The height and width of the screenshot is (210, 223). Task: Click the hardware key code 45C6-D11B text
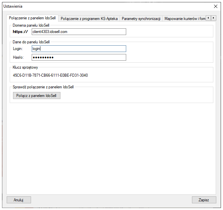tap(50, 75)
